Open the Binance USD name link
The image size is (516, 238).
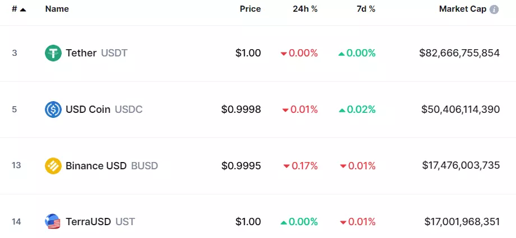(x=96, y=166)
